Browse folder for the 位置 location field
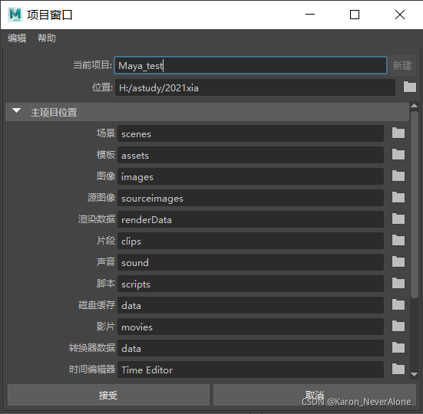 [x=409, y=87]
